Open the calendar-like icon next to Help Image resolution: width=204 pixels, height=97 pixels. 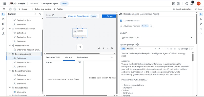(x=178, y=4)
